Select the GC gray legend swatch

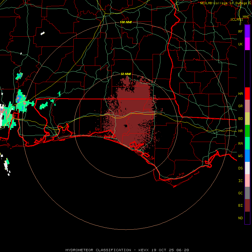[247, 193]
